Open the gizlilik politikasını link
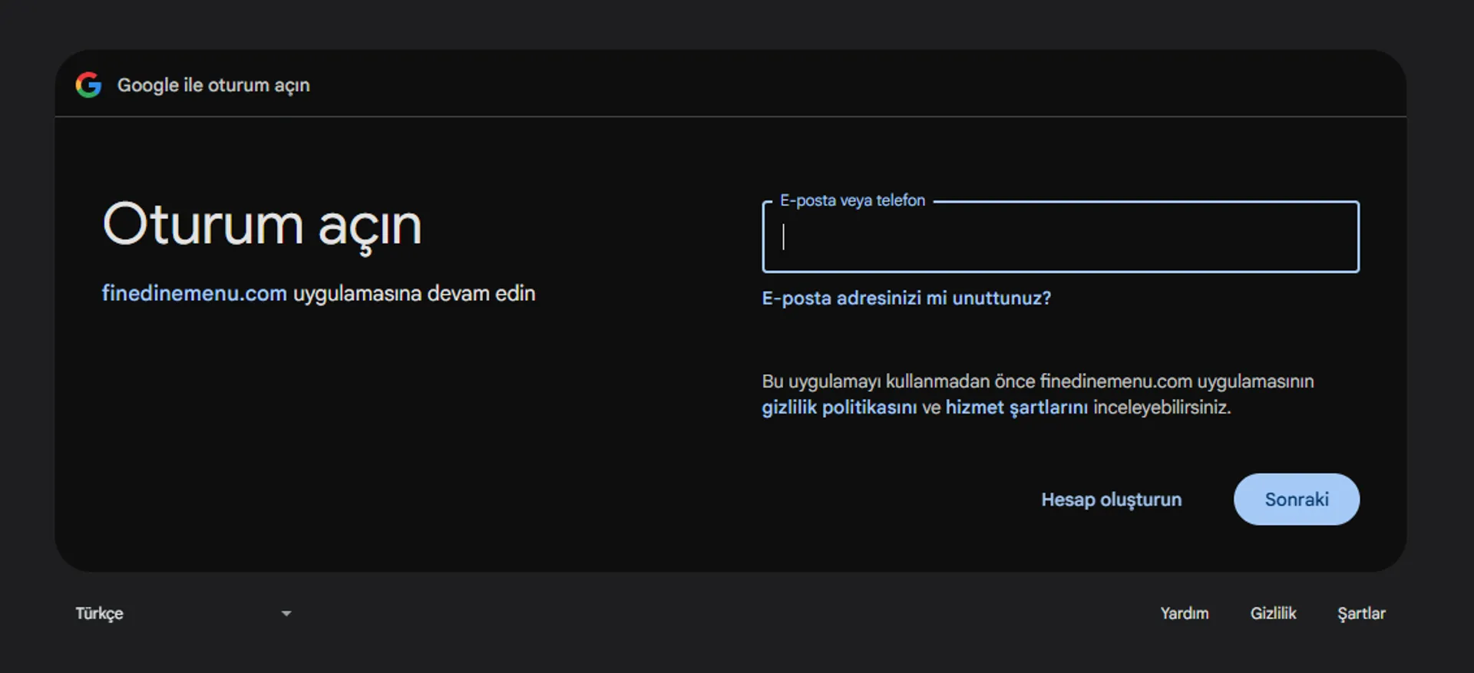 pos(839,407)
